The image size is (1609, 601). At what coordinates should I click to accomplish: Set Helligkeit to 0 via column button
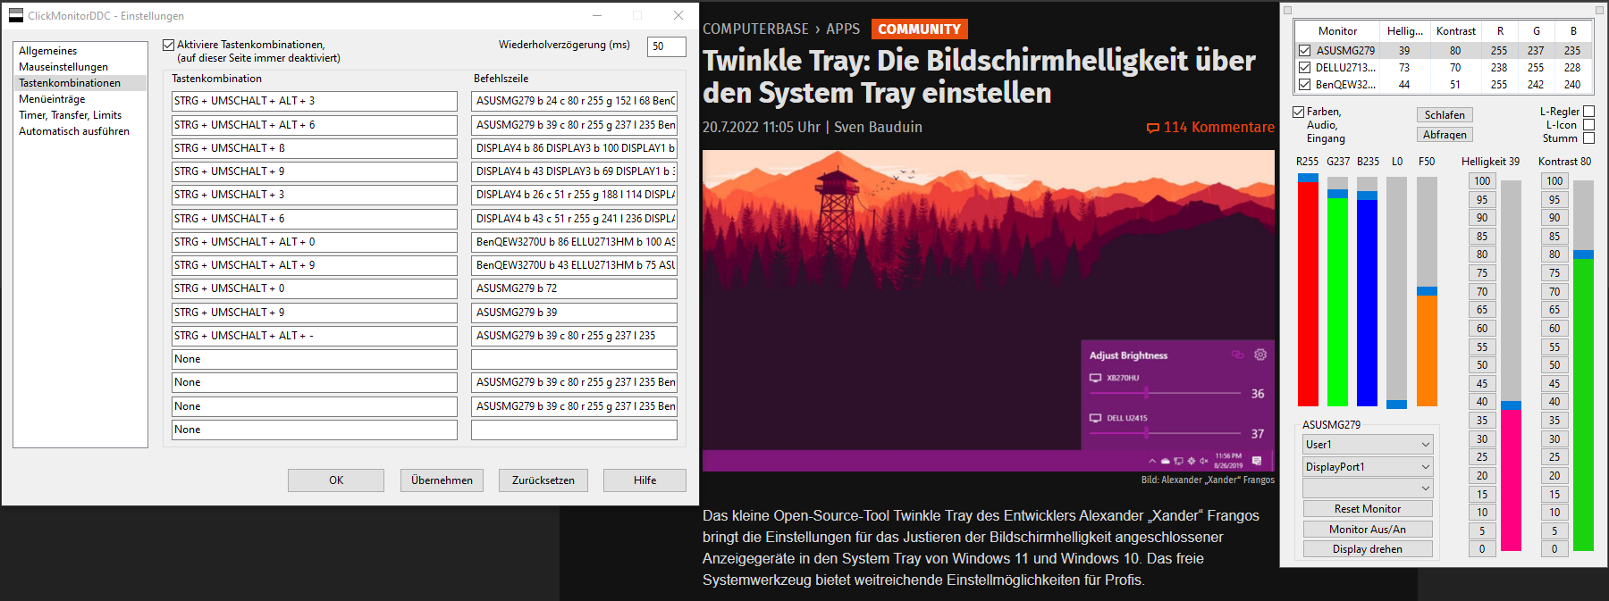point(1482,549)
